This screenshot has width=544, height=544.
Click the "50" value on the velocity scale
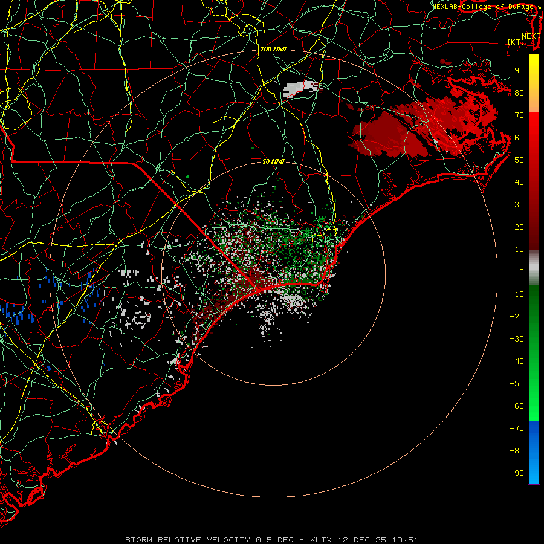click(519, 160)
